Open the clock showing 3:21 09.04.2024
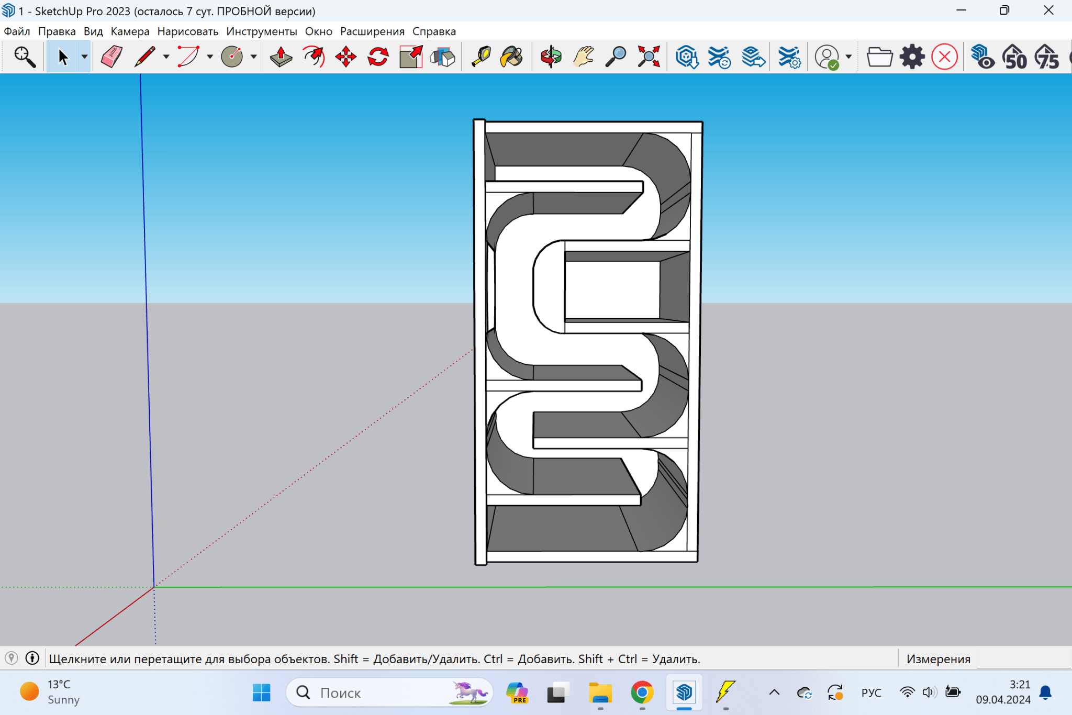1072x715 pixels. coord(1003,692)
